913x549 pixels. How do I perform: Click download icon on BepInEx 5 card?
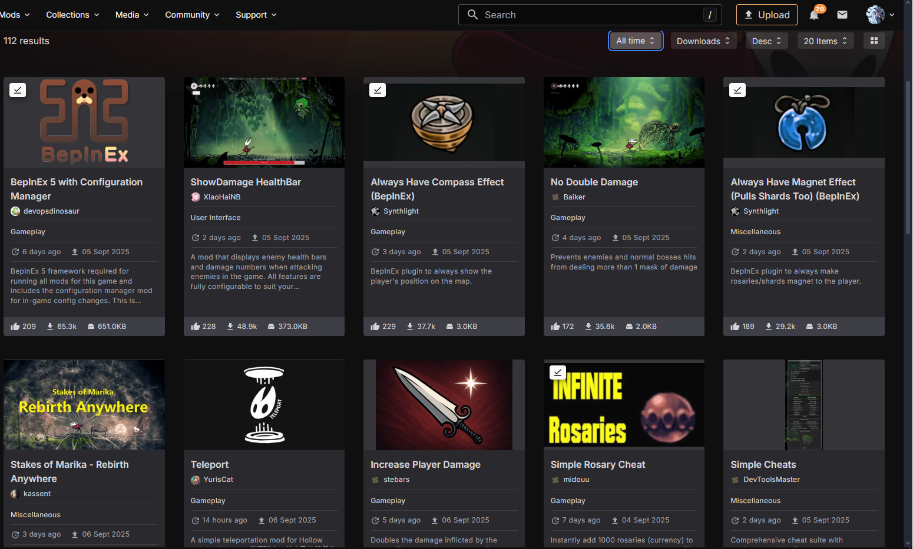pos(50,327)
